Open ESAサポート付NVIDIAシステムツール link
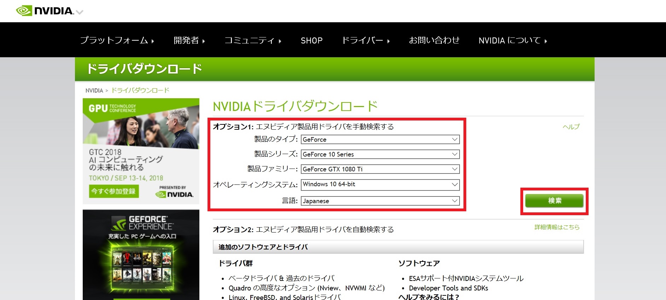The height and width of the screenshot is (300, 666). 466,278
